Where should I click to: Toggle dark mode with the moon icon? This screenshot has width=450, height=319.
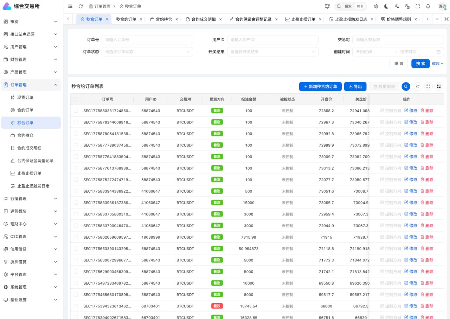point(386,6)
